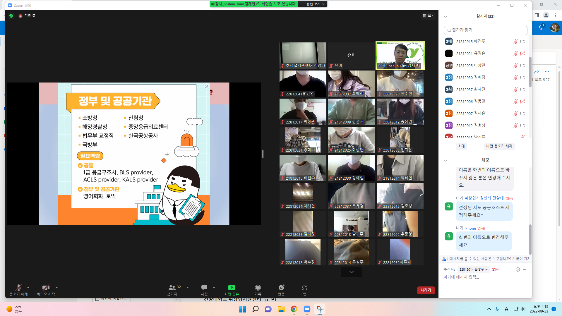Open the recipient dropdown 22812014 문성주
562x316 pixels.
point(473,269)
